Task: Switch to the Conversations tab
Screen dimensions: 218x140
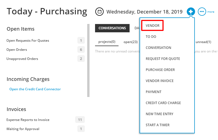Action: point(112,28)
